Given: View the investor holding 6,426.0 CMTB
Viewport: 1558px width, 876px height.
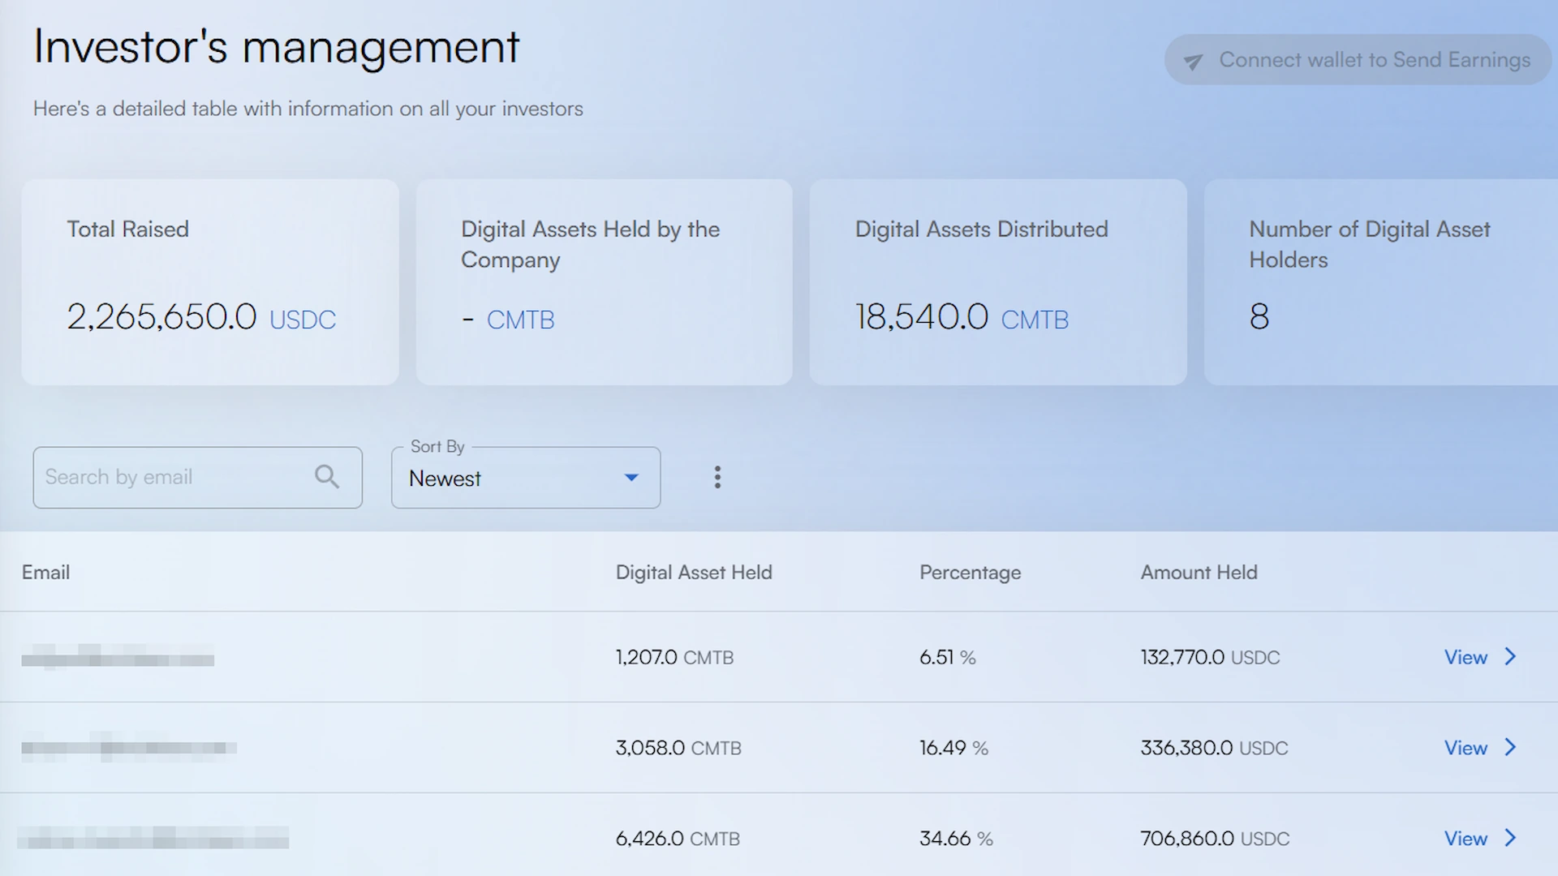Looking at the screenshot, I should coord(1465,839).
